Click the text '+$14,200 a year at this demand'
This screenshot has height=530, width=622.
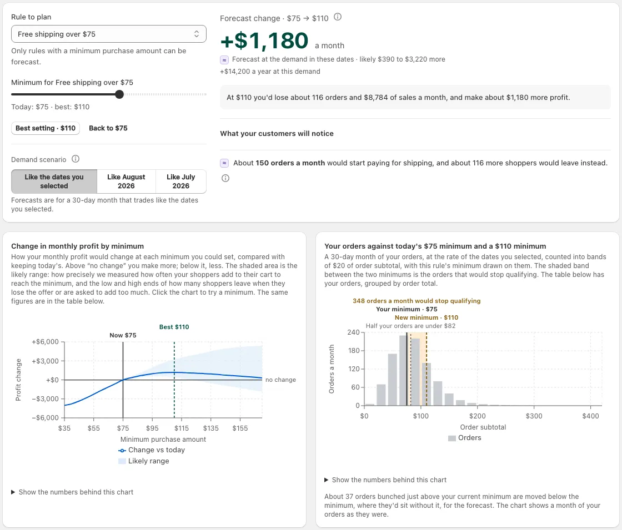(x=270, y=72)
